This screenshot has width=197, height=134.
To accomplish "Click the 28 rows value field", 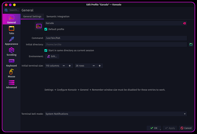I will (x=83, y=66).
